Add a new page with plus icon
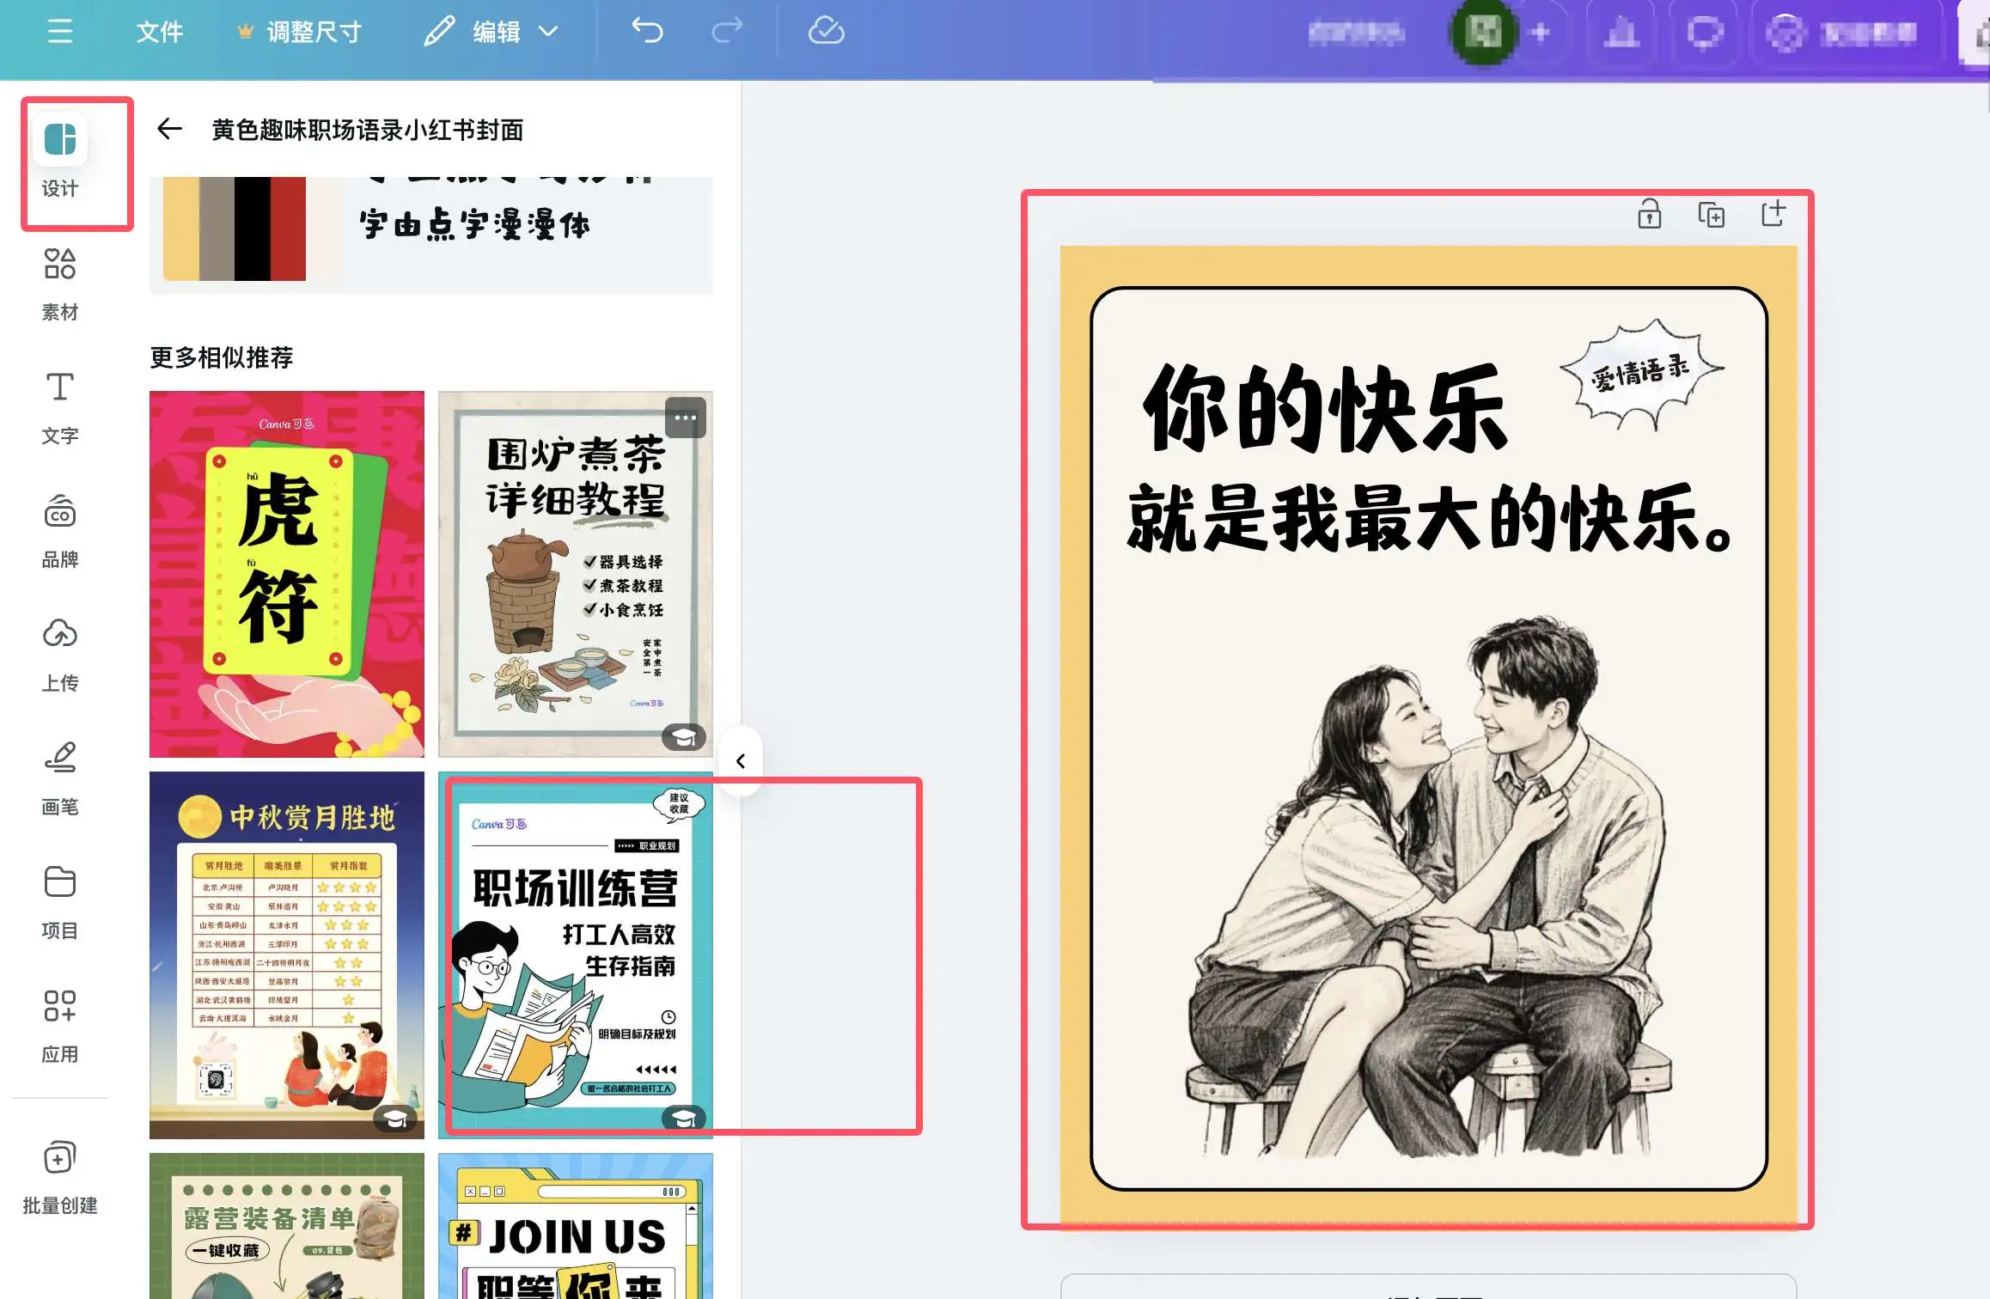This screenshot has height=1299, width=1990. pyautogui.click(x=1773, y=214)
